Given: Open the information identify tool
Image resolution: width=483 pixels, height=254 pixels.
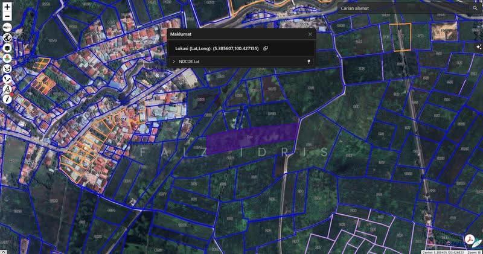Looking at the screenshot, I should (x=7, y=99).
